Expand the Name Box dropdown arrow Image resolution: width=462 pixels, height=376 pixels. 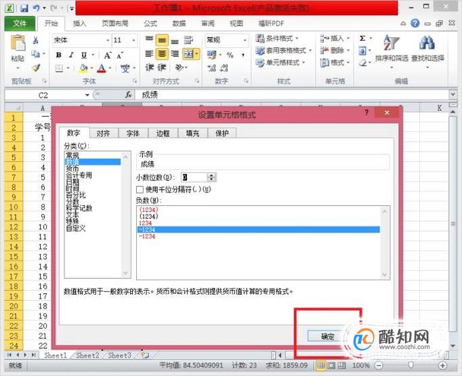coord(87,95)
